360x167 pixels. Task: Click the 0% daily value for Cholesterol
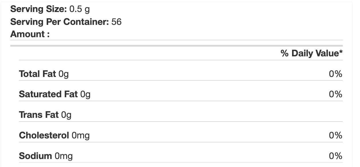point(335,135)
